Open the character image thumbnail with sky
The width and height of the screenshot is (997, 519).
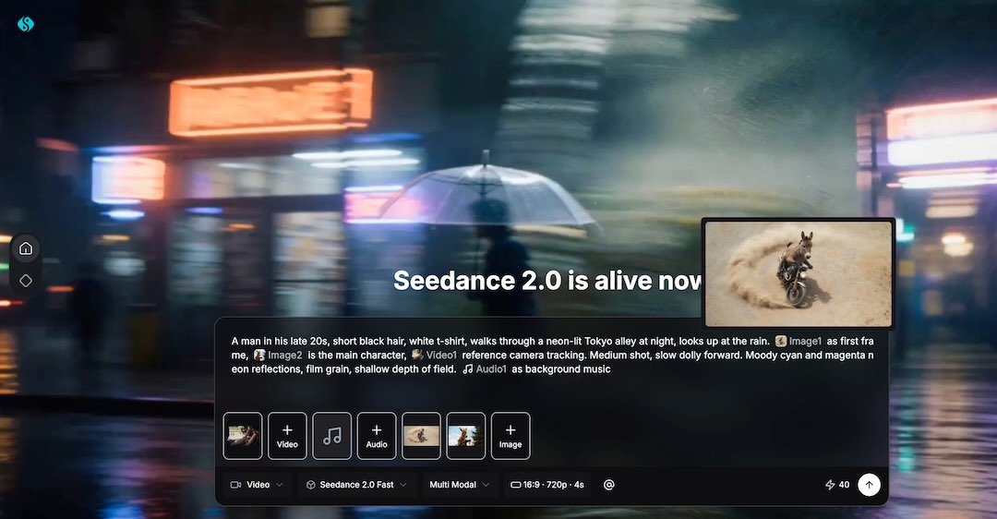(x=465, y=436)
